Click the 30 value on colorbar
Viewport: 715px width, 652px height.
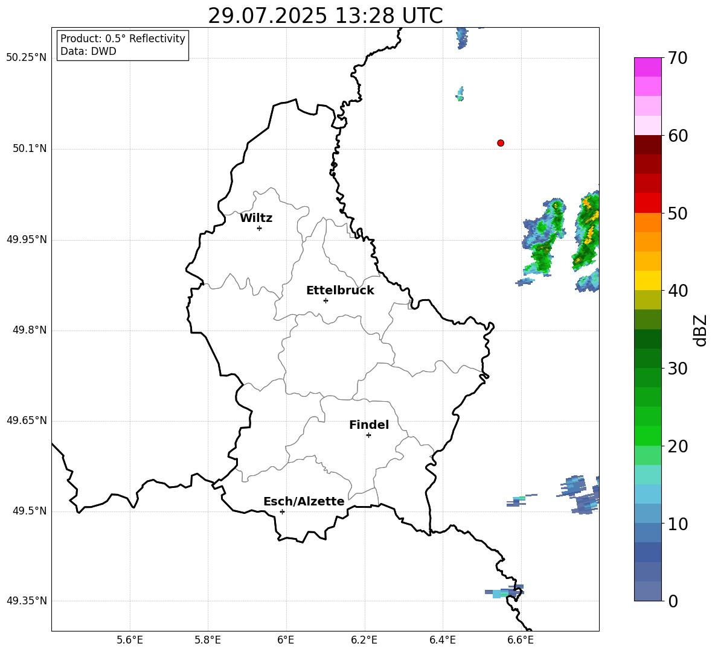678,369
